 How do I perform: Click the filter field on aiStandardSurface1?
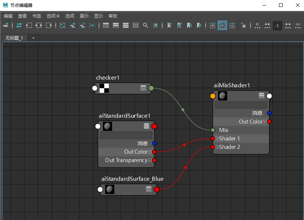click(126, 135)
